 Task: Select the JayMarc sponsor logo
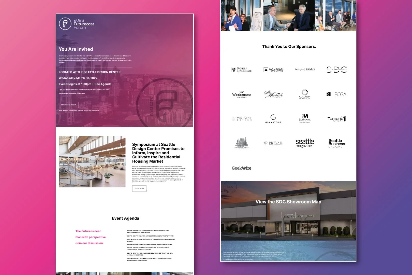coord(305,119)
